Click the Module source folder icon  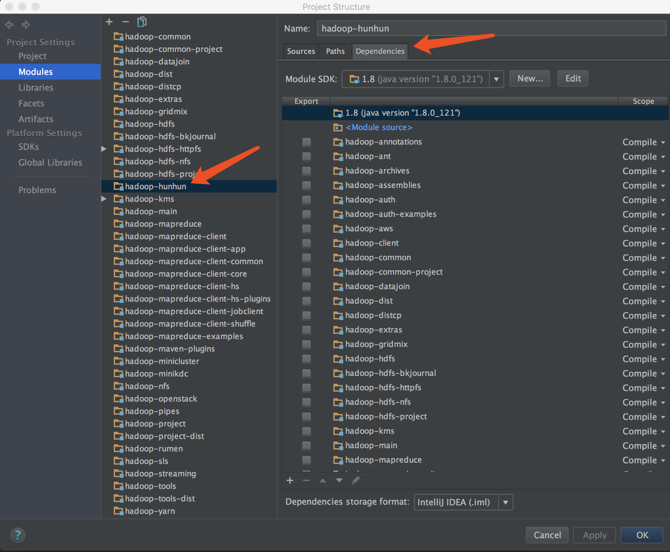(338, 127)
